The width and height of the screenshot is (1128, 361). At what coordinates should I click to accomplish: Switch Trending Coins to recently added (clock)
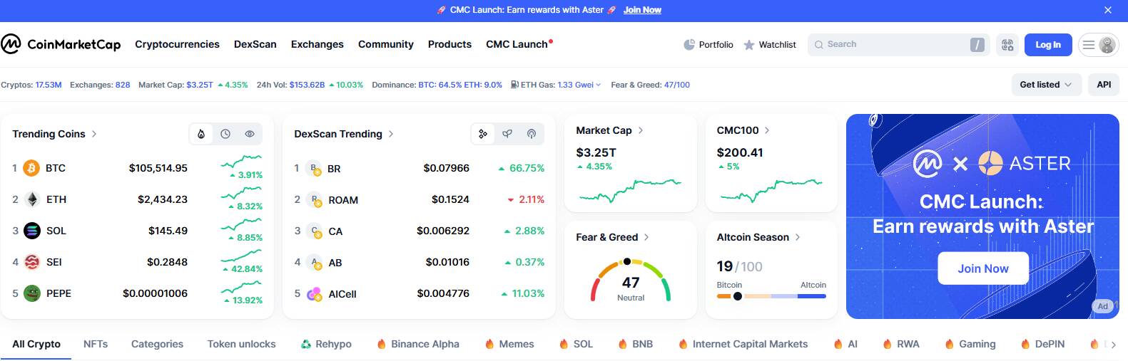pos(225,134)
